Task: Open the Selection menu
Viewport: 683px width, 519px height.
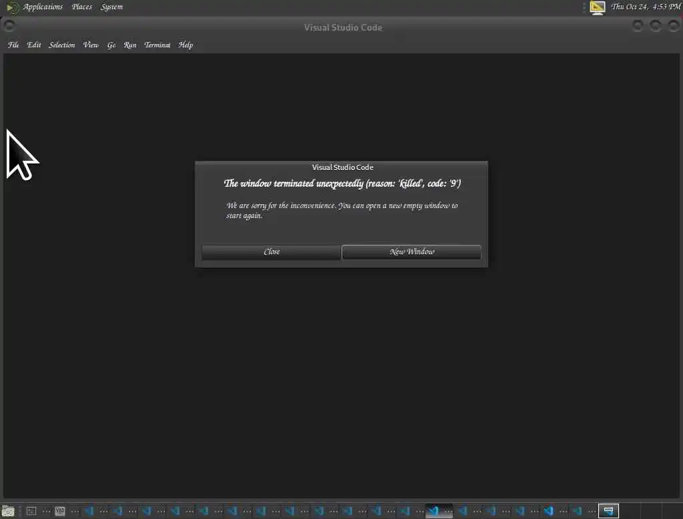Action: pyautogui.click(x=61, y=45)
